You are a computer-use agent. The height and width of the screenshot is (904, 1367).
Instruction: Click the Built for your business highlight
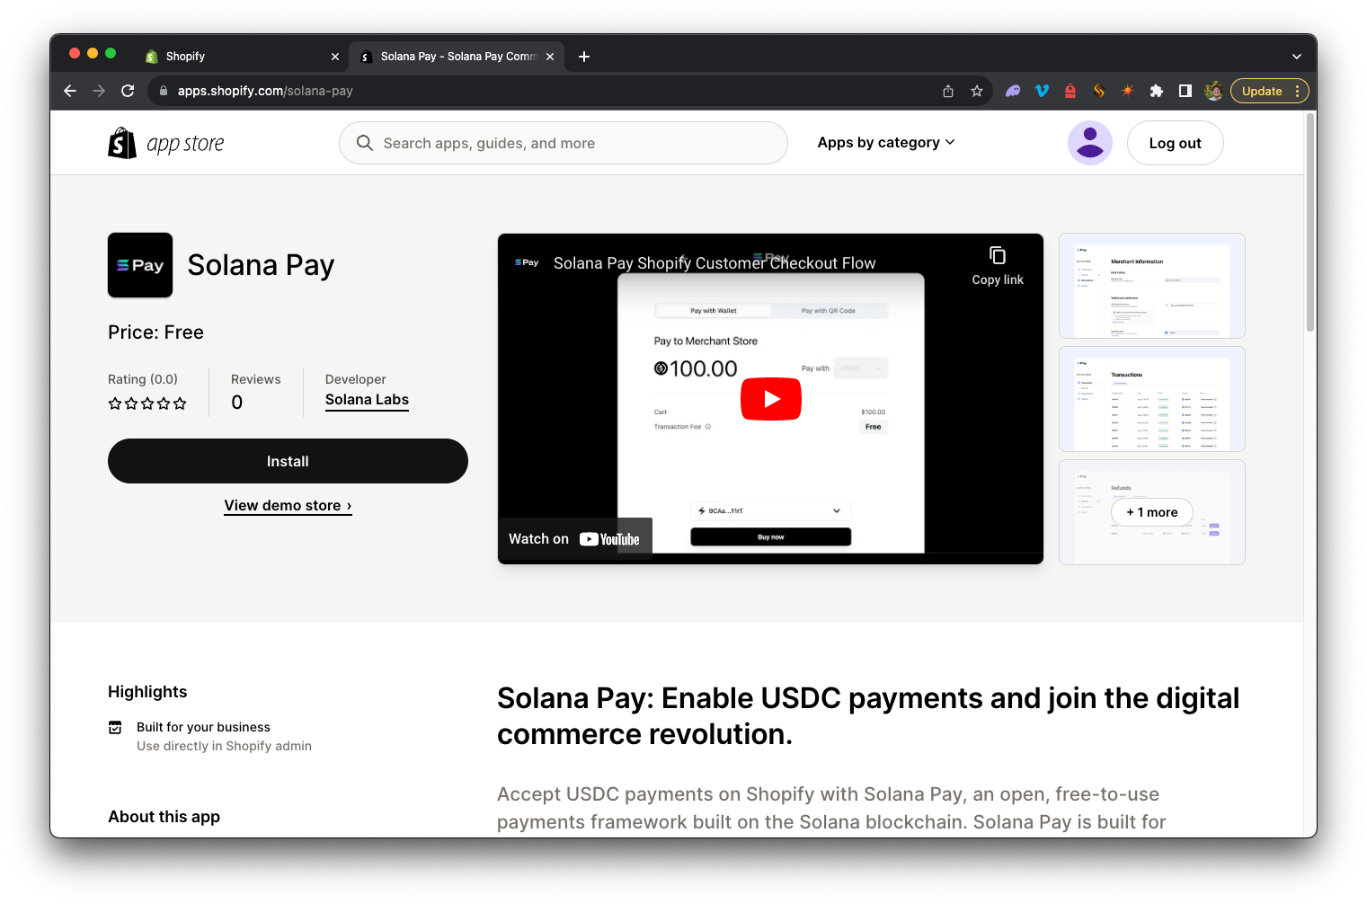point(210,736)
